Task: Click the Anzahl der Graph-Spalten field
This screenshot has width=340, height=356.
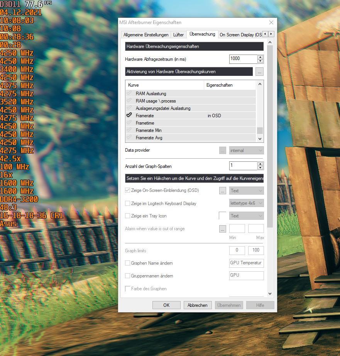Action: (x=244, y=166)
